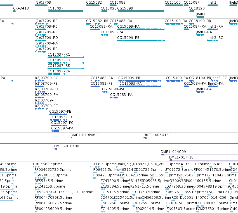This screenshot has width=238, height=213.
Task: Click EST FGM208E01.3prime
Action: 40,178
